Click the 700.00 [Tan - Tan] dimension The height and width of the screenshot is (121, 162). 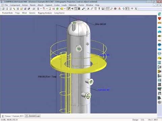47,77
